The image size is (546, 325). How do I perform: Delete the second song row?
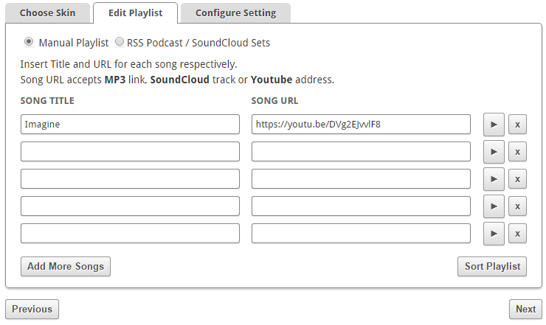[x=517, y=152]
